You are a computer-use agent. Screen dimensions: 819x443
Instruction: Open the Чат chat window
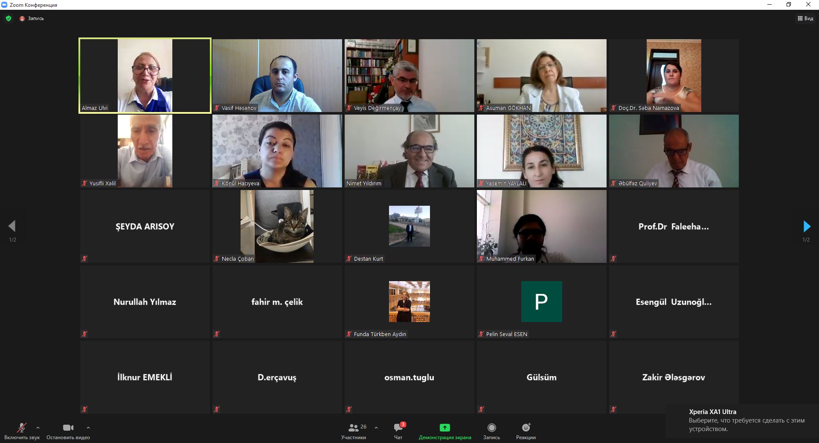pyautogui.click(x=398, y=431)
